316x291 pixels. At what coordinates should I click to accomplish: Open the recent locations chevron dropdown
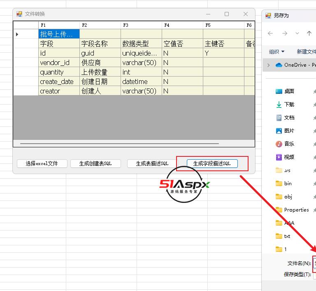297,33
